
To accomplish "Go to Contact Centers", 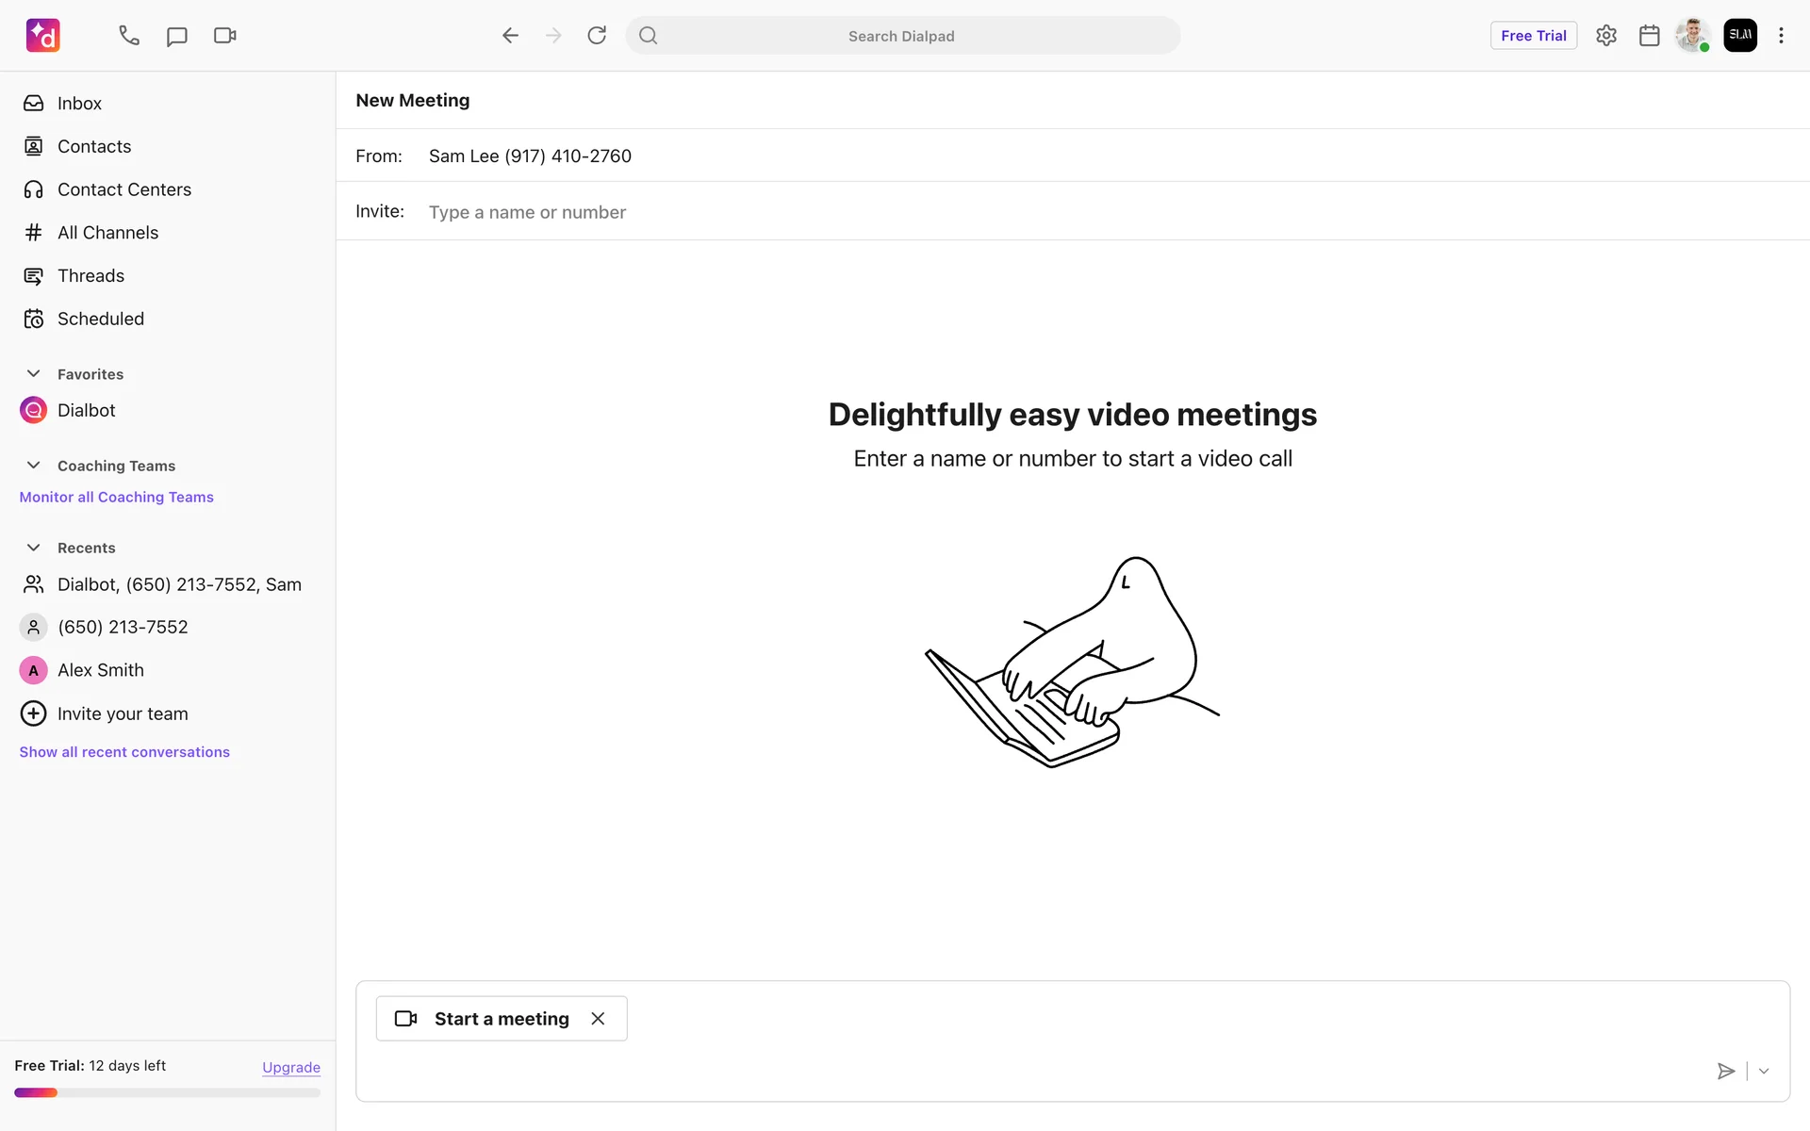I will pyautogui.click(x=123, y=189).
